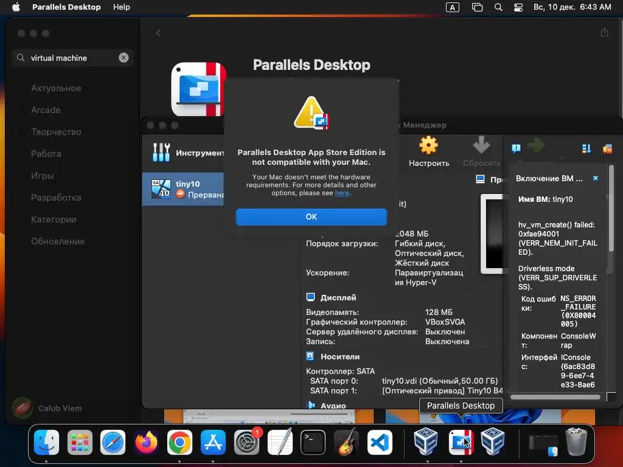Click the Сбросить arrow toolbar button
Image resolution: width=623 pixels, height=467 pixels.
(x=481, y=151)
